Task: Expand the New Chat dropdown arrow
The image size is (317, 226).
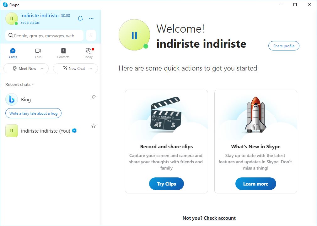Action: 91,68
